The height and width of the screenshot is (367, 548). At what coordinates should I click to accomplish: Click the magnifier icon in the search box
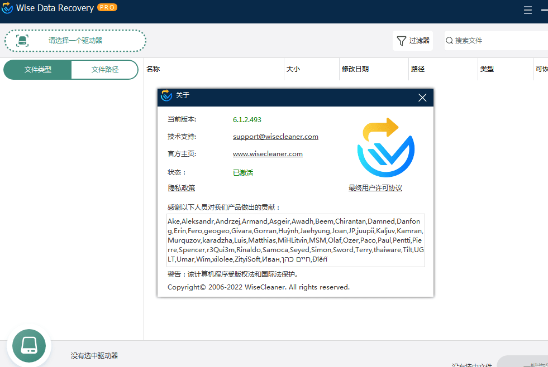(x=450, y=40)
